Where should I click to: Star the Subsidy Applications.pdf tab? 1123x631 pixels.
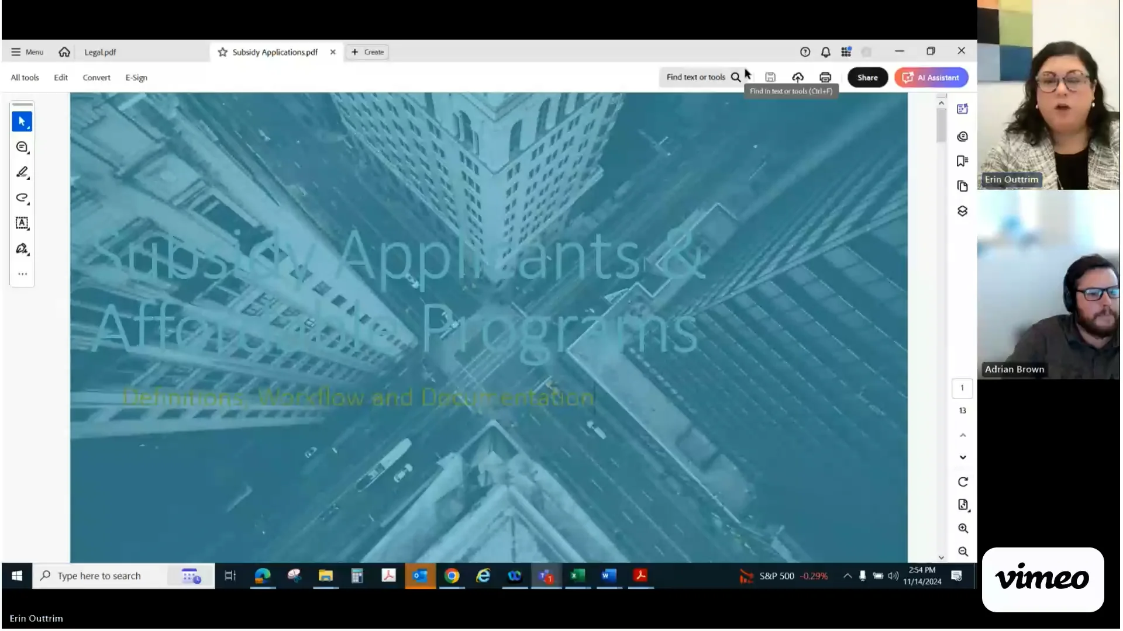(222, 52)
